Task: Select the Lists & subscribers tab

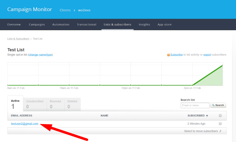Action: (117, 24)
